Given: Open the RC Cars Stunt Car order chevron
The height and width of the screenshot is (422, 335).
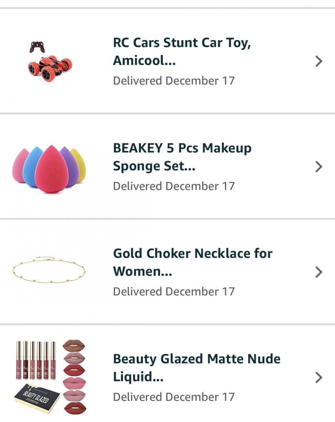Looking at the screenshot, I should [319, 61].
